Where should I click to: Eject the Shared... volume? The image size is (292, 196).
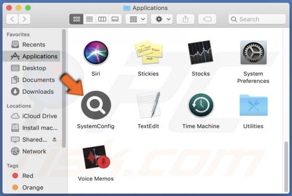point(54,139)
